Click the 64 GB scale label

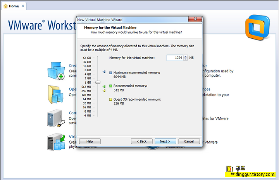click(x=87, y=58)
